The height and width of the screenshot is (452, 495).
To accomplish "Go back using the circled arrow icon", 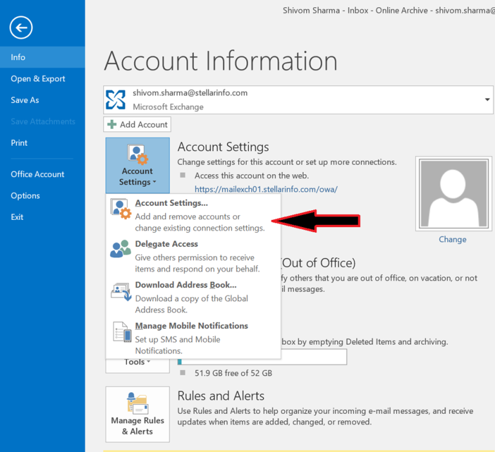I will pyautogui.click(x=21, y=28).
